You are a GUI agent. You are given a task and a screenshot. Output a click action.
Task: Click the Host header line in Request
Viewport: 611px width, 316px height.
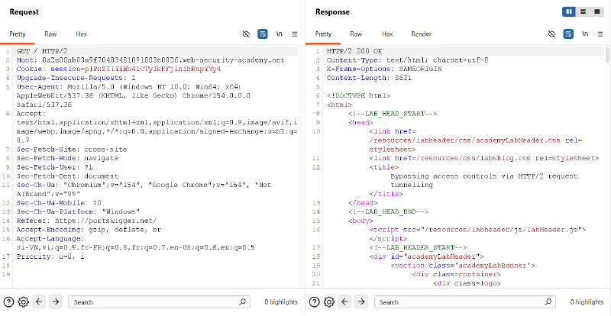click(150, 60)
